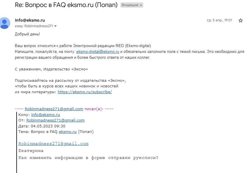
Task: Click the name Екатерина in the quoted message
Action: point(31,151)
